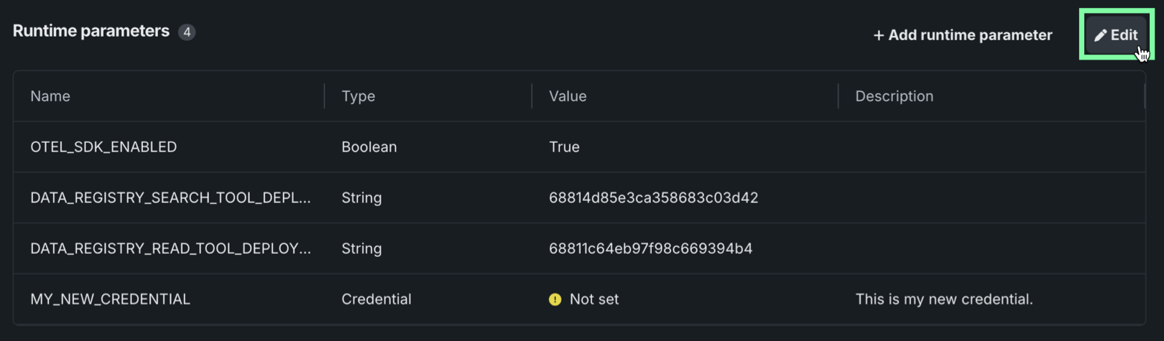Click the yellow Not set warning icon
Screen dimensions: 1164x341
click(x=555, y=299)
